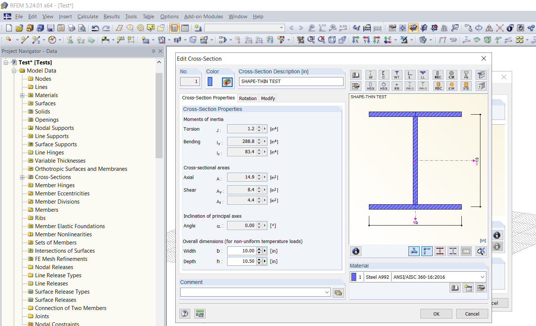
Task: Expand the Cross-Sections tree item
Action: tap(22, 177)
